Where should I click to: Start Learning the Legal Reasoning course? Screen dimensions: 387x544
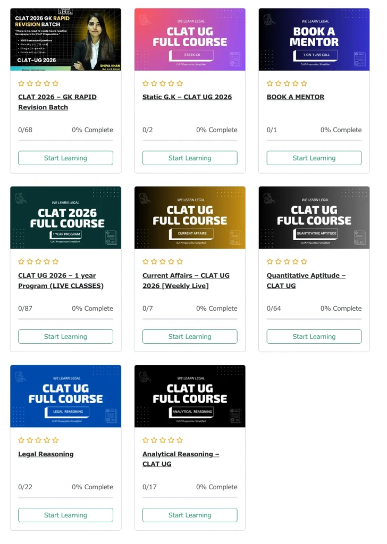[65, 515]
